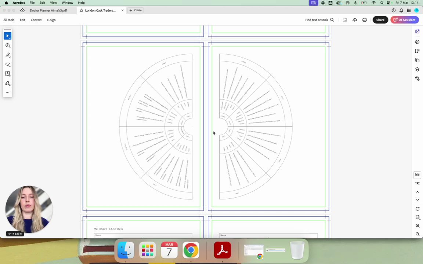Open the View menu
423x264 pixels.
point(53,3)
